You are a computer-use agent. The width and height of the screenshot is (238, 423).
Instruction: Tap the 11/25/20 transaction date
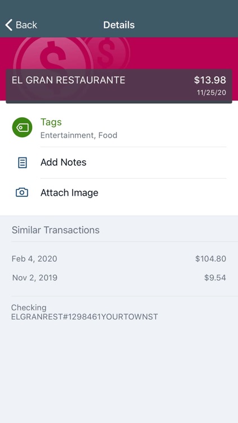[211, 92]
